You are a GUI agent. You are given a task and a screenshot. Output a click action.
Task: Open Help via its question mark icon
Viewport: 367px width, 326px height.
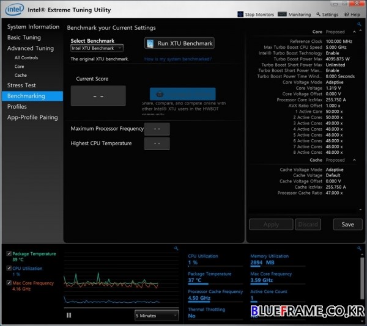pyautogui.click(x=347, y=15)
